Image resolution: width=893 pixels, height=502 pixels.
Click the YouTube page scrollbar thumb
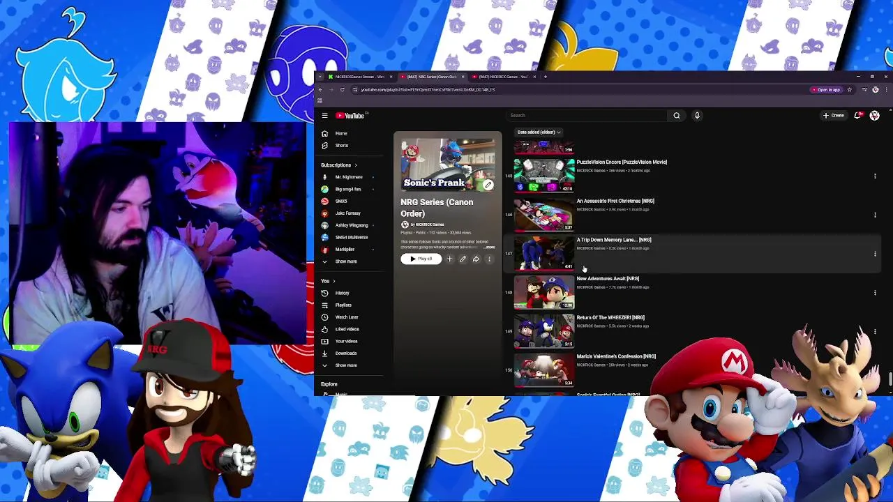pos(890,379)
